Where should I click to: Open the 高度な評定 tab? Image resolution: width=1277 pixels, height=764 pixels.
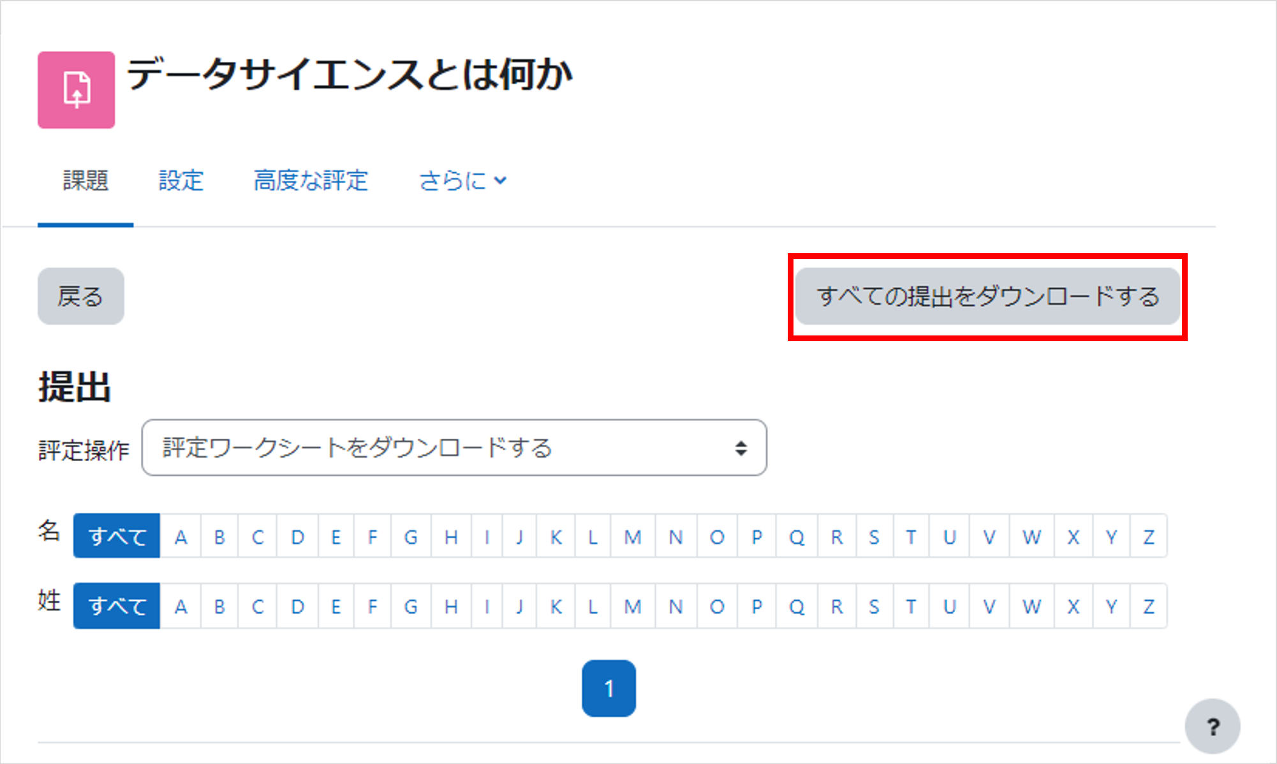pos(311,180)
